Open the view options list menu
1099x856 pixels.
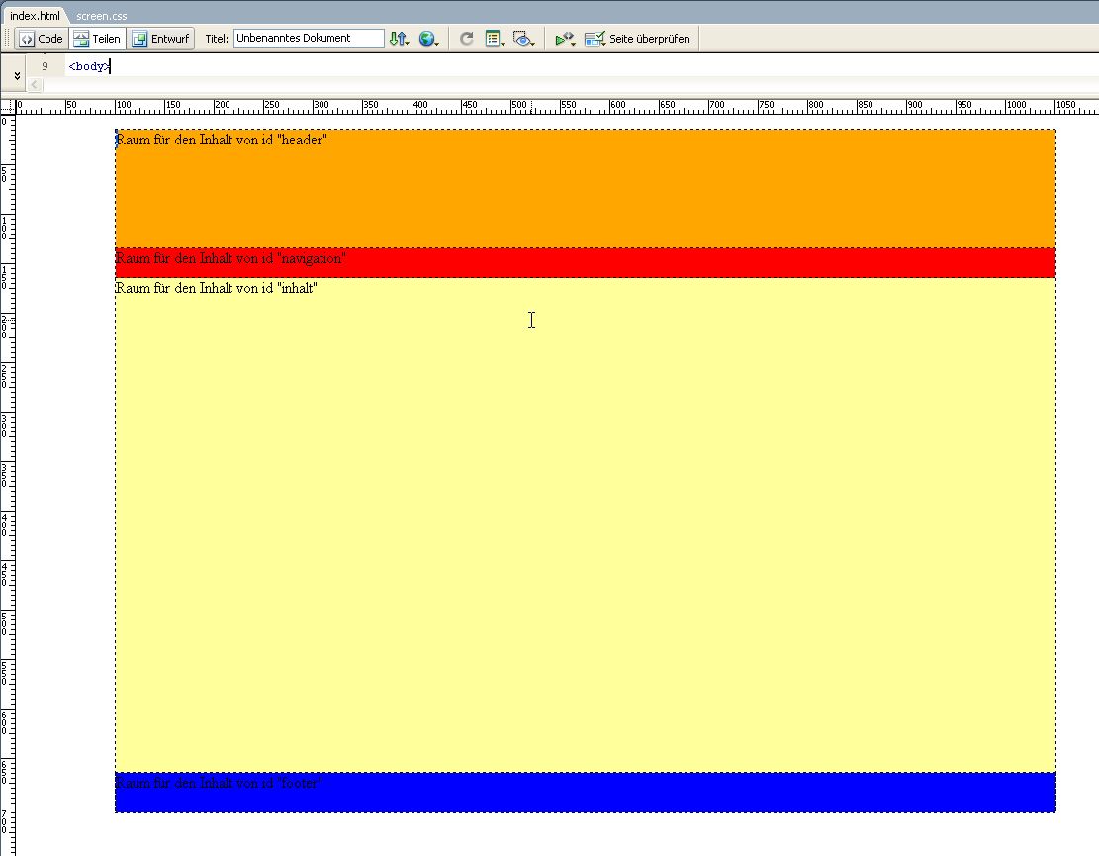(x=495, y=39)
